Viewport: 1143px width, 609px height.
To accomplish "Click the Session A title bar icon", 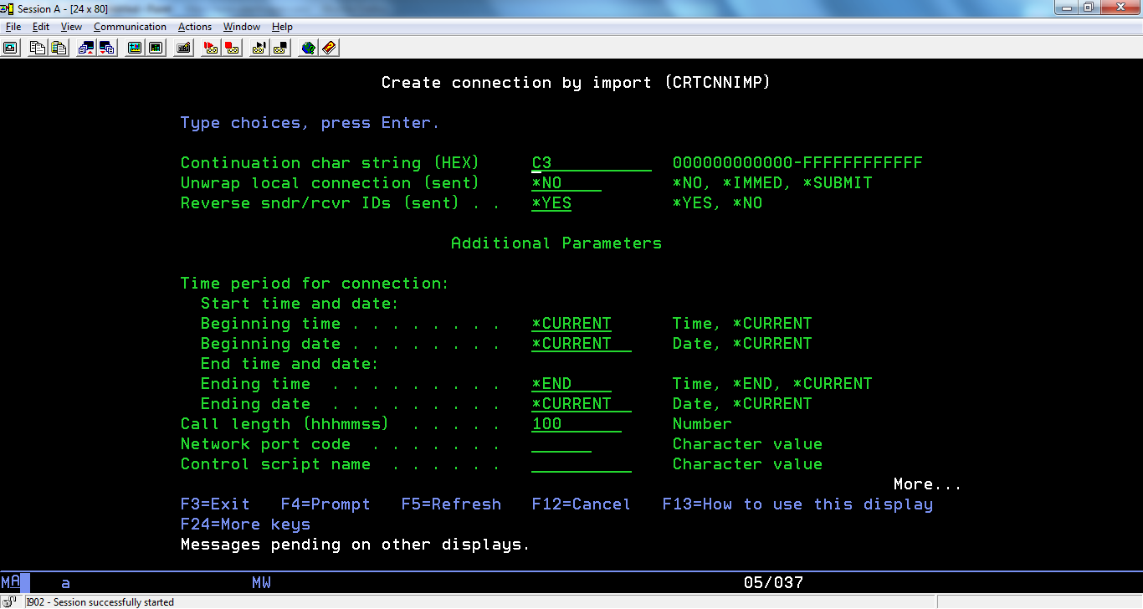I will [x=8, y=8].
